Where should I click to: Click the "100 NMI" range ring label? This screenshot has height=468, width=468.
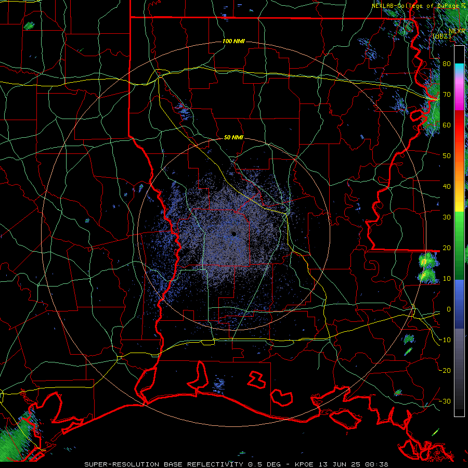tap(233, 41)
